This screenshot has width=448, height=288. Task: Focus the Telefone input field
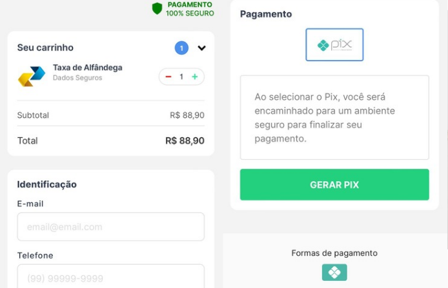click(x=110, y=277)
